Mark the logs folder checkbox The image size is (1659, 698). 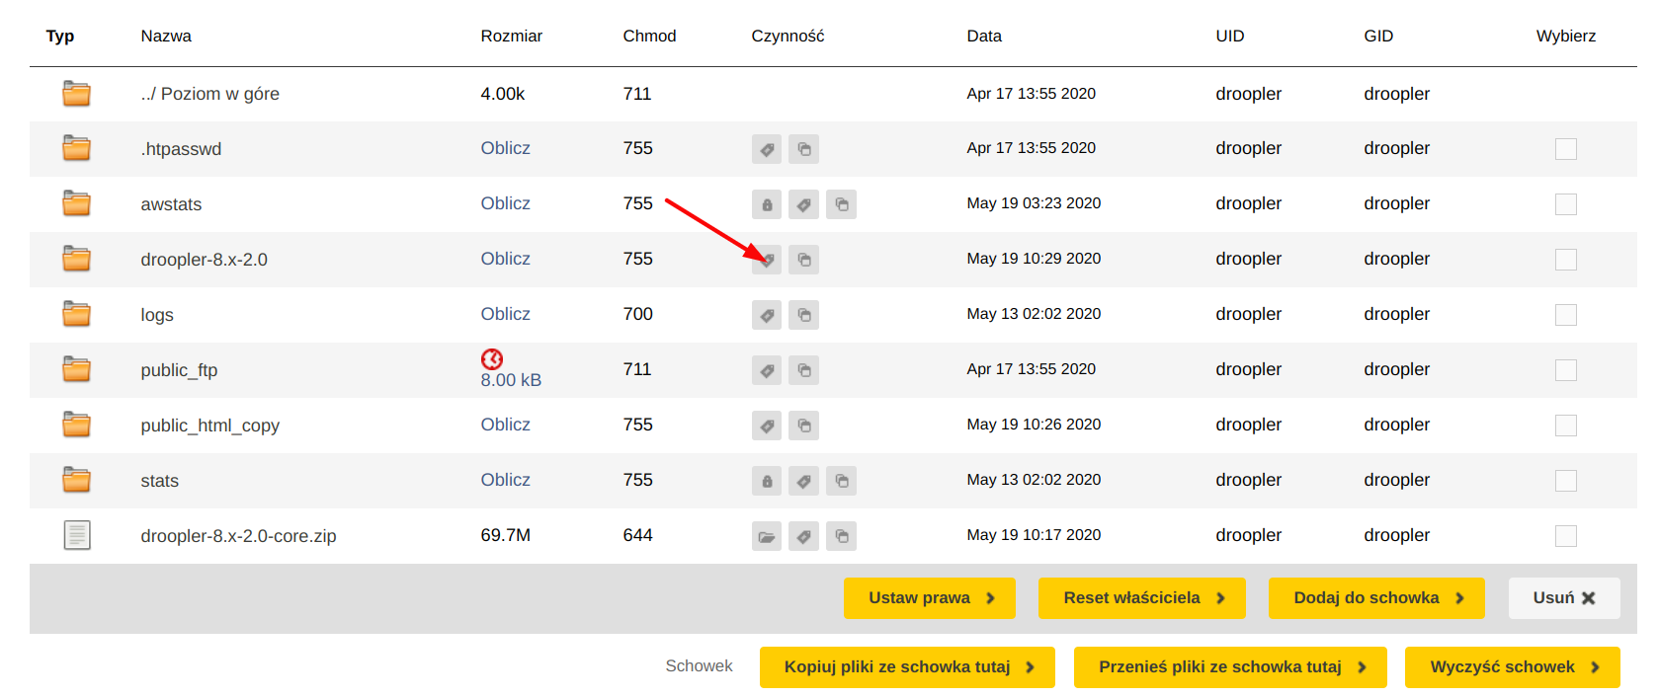(x=1566, y=315)
